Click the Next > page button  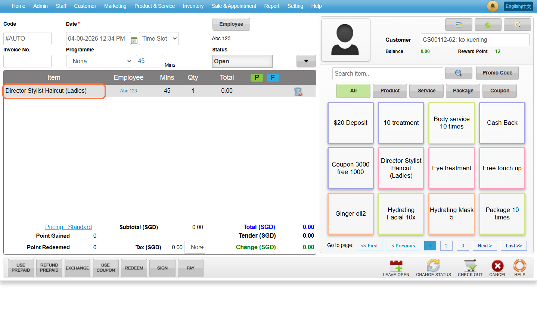(x=485, y=246)
